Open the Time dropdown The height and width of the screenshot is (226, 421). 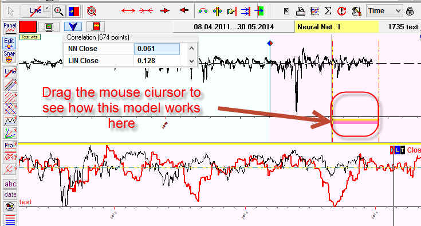(x=384, y=11)
